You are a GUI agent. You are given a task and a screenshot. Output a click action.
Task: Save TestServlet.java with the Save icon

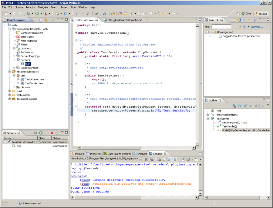point(15,14)
